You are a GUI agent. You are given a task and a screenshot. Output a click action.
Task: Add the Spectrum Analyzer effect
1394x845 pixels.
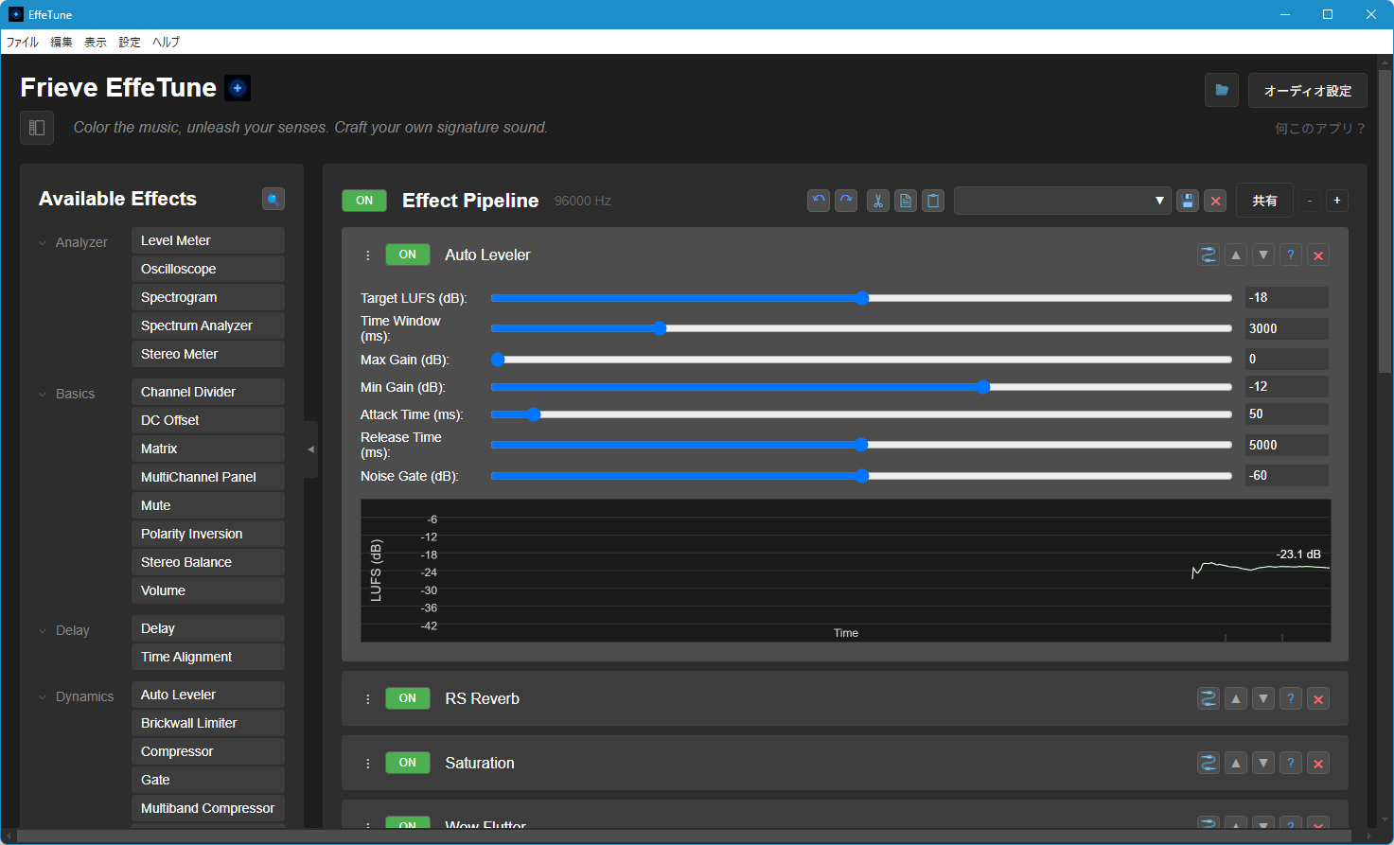[208, 326]
